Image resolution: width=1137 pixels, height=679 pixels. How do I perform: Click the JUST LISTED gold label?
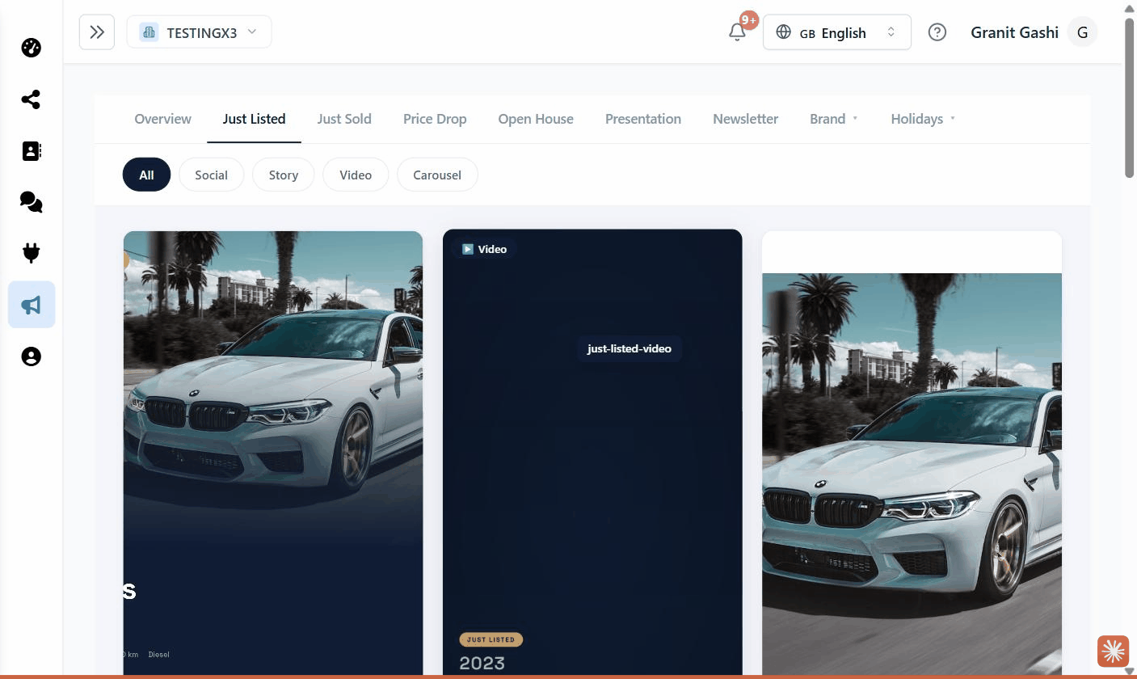tap(491, 639)
